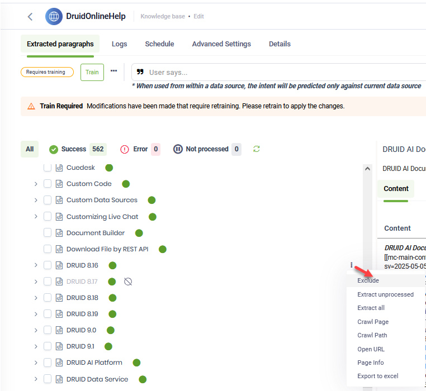Screen dimensions: 426x391
Task: Click the green status dot for Custom Code
Action: (126, 184)
